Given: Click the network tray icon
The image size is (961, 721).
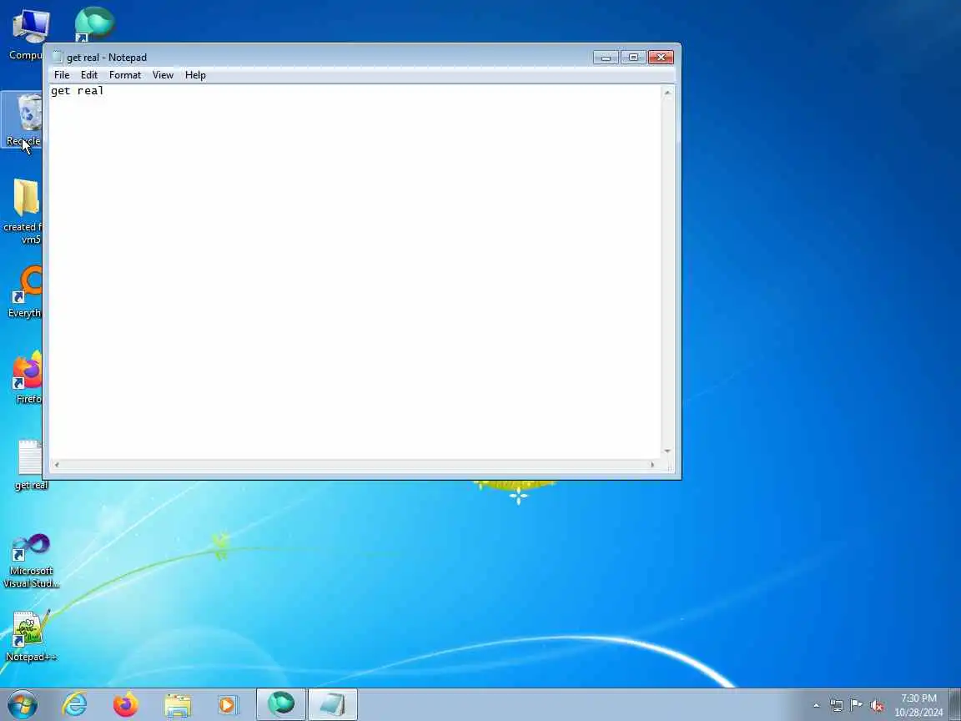Looking at the screenshot, I should (837, 706).
